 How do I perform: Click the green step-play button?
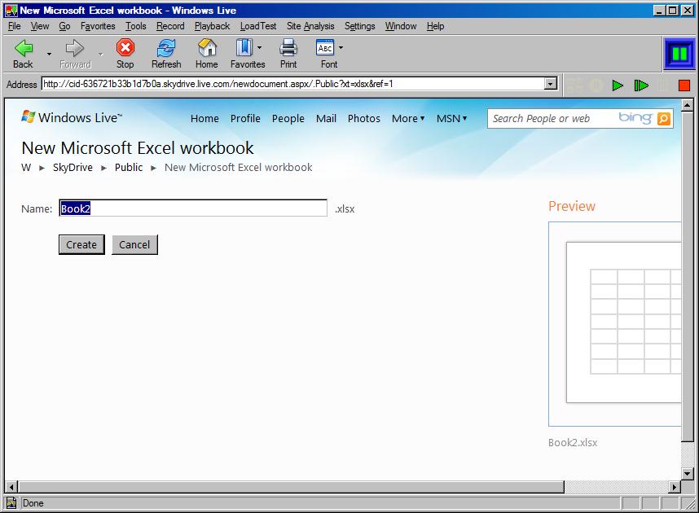pyautogui.click(x=641, y=85)
